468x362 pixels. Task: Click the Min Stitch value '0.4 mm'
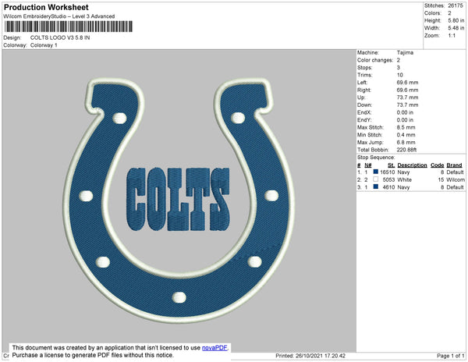point(406,135)
